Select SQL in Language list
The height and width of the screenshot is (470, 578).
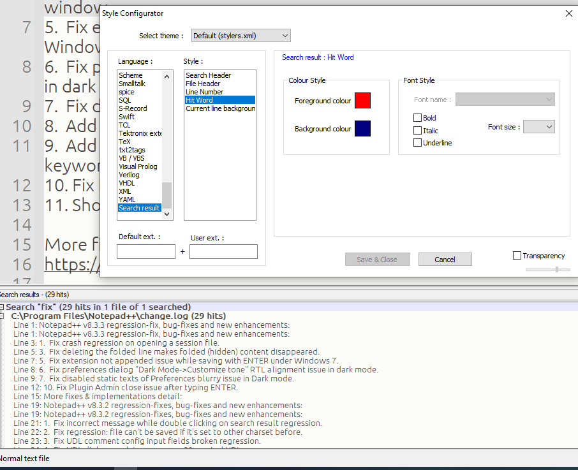(140, 100)
